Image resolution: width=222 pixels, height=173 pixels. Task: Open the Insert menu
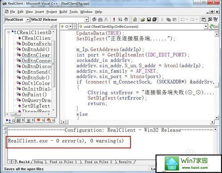click(40, 12)
